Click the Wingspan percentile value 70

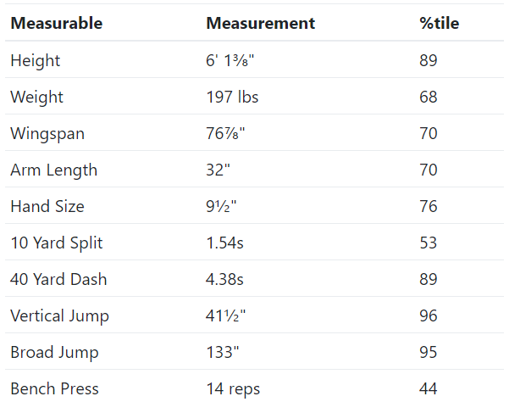(429, 133)
